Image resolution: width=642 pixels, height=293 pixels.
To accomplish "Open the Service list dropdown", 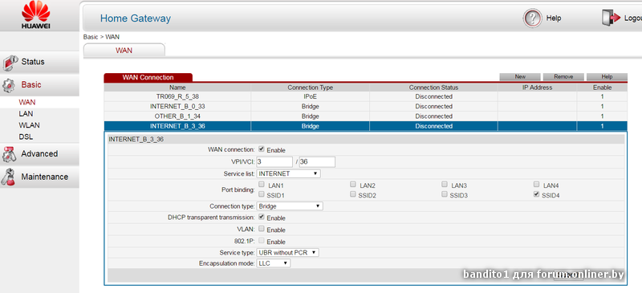I will (x=289, y=173).
